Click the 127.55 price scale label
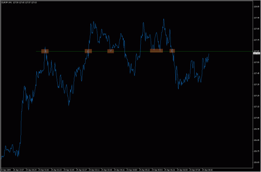The width and height of the screenshot is (261, 172). [x=256, y=62]
